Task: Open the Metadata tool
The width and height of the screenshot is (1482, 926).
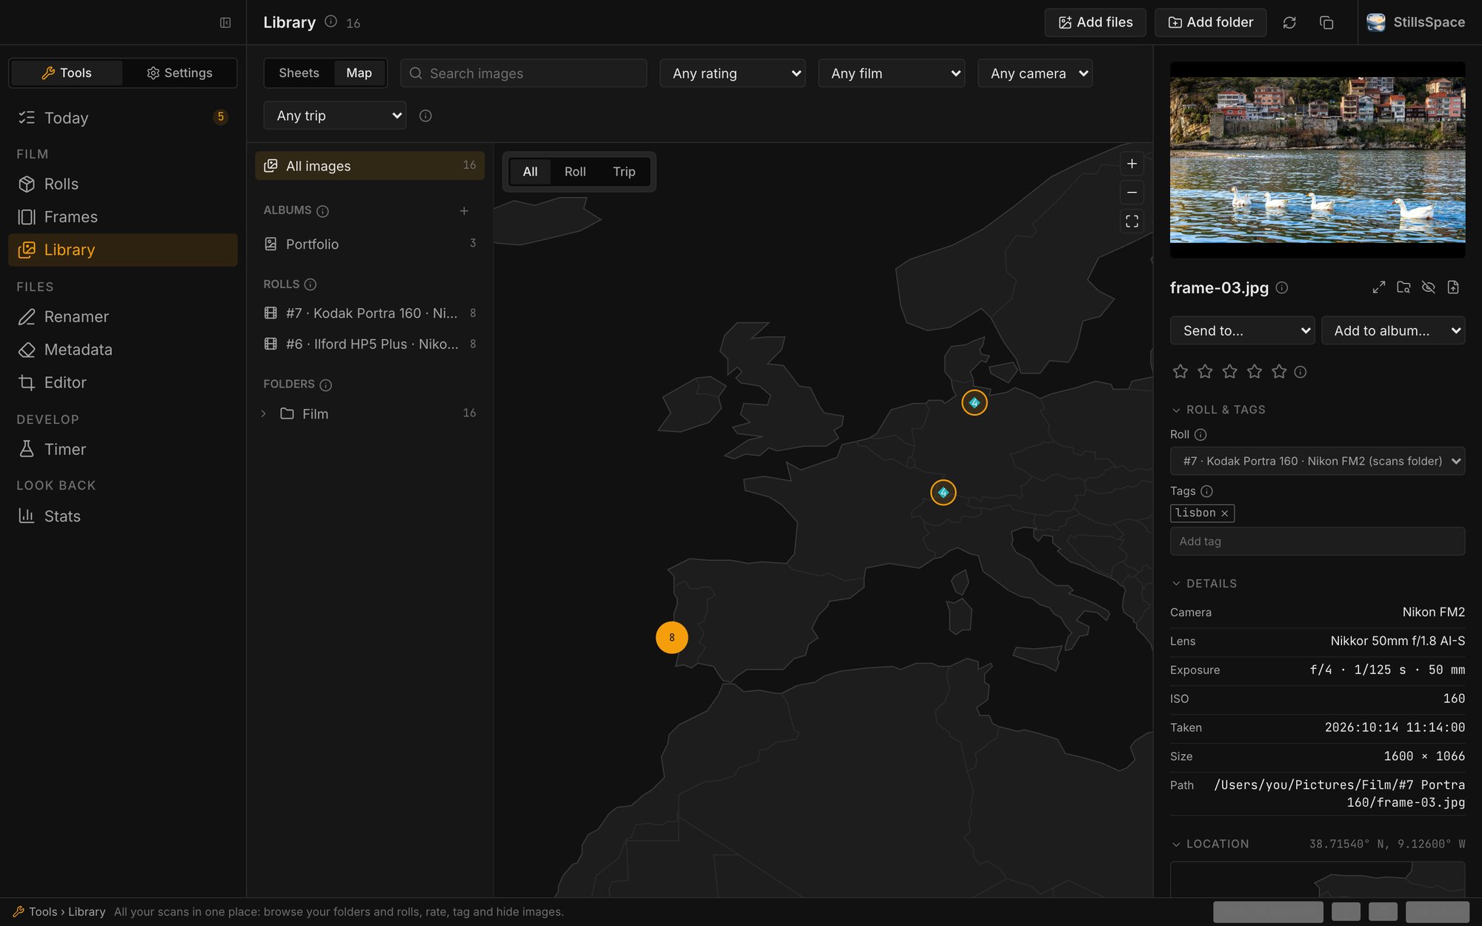Action: click(123, 350)
